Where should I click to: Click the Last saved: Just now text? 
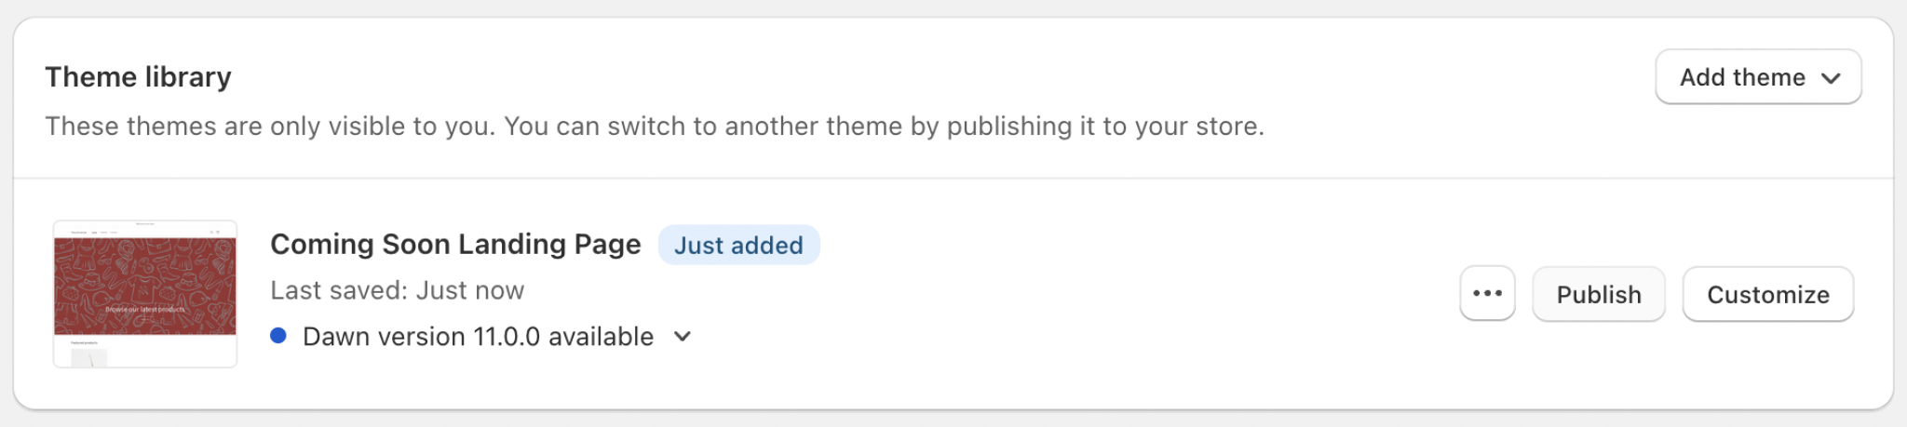click(398, 290)
